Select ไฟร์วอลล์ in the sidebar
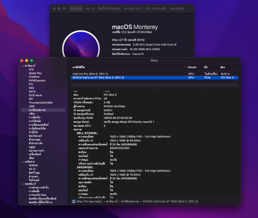This screenshot has width=258, height=218. click(34, 180)
